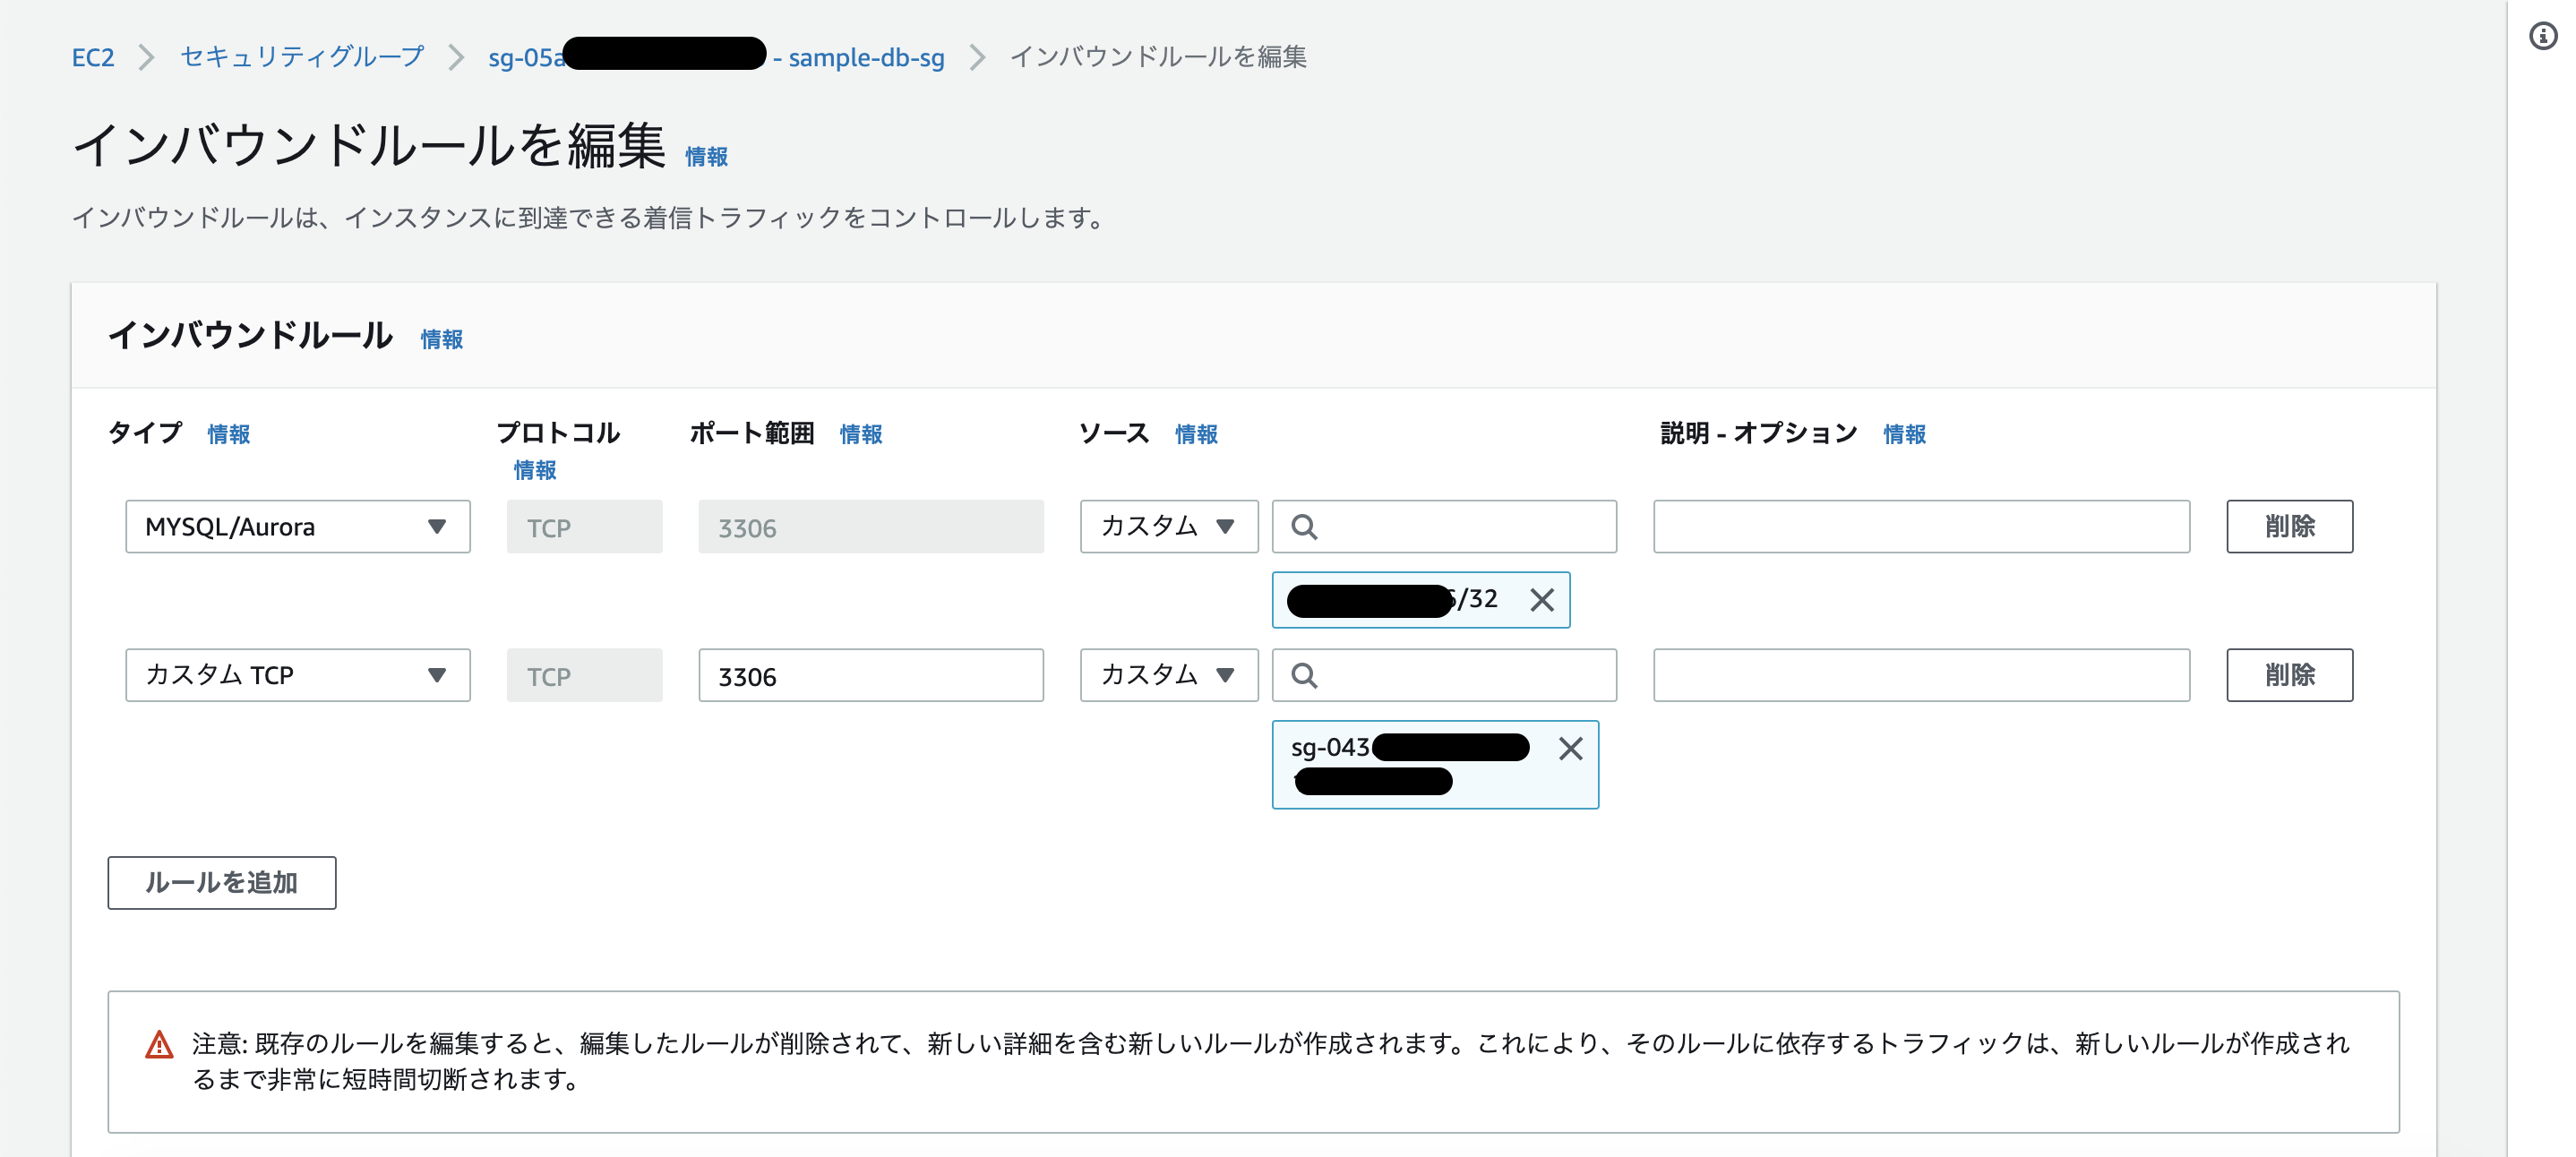Remove the /32 CIDR source entry
The height and width of the screenshot is (1157, 2576).
coord(1542,599)
